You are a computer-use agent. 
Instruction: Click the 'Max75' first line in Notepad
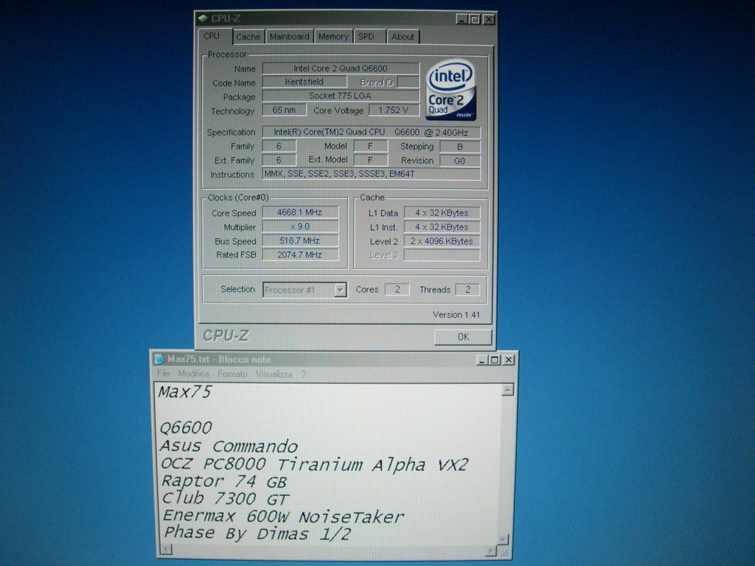tap(185, 392)
